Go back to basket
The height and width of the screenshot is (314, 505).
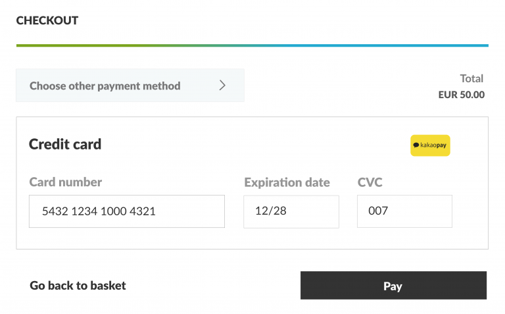coord(78,286)
